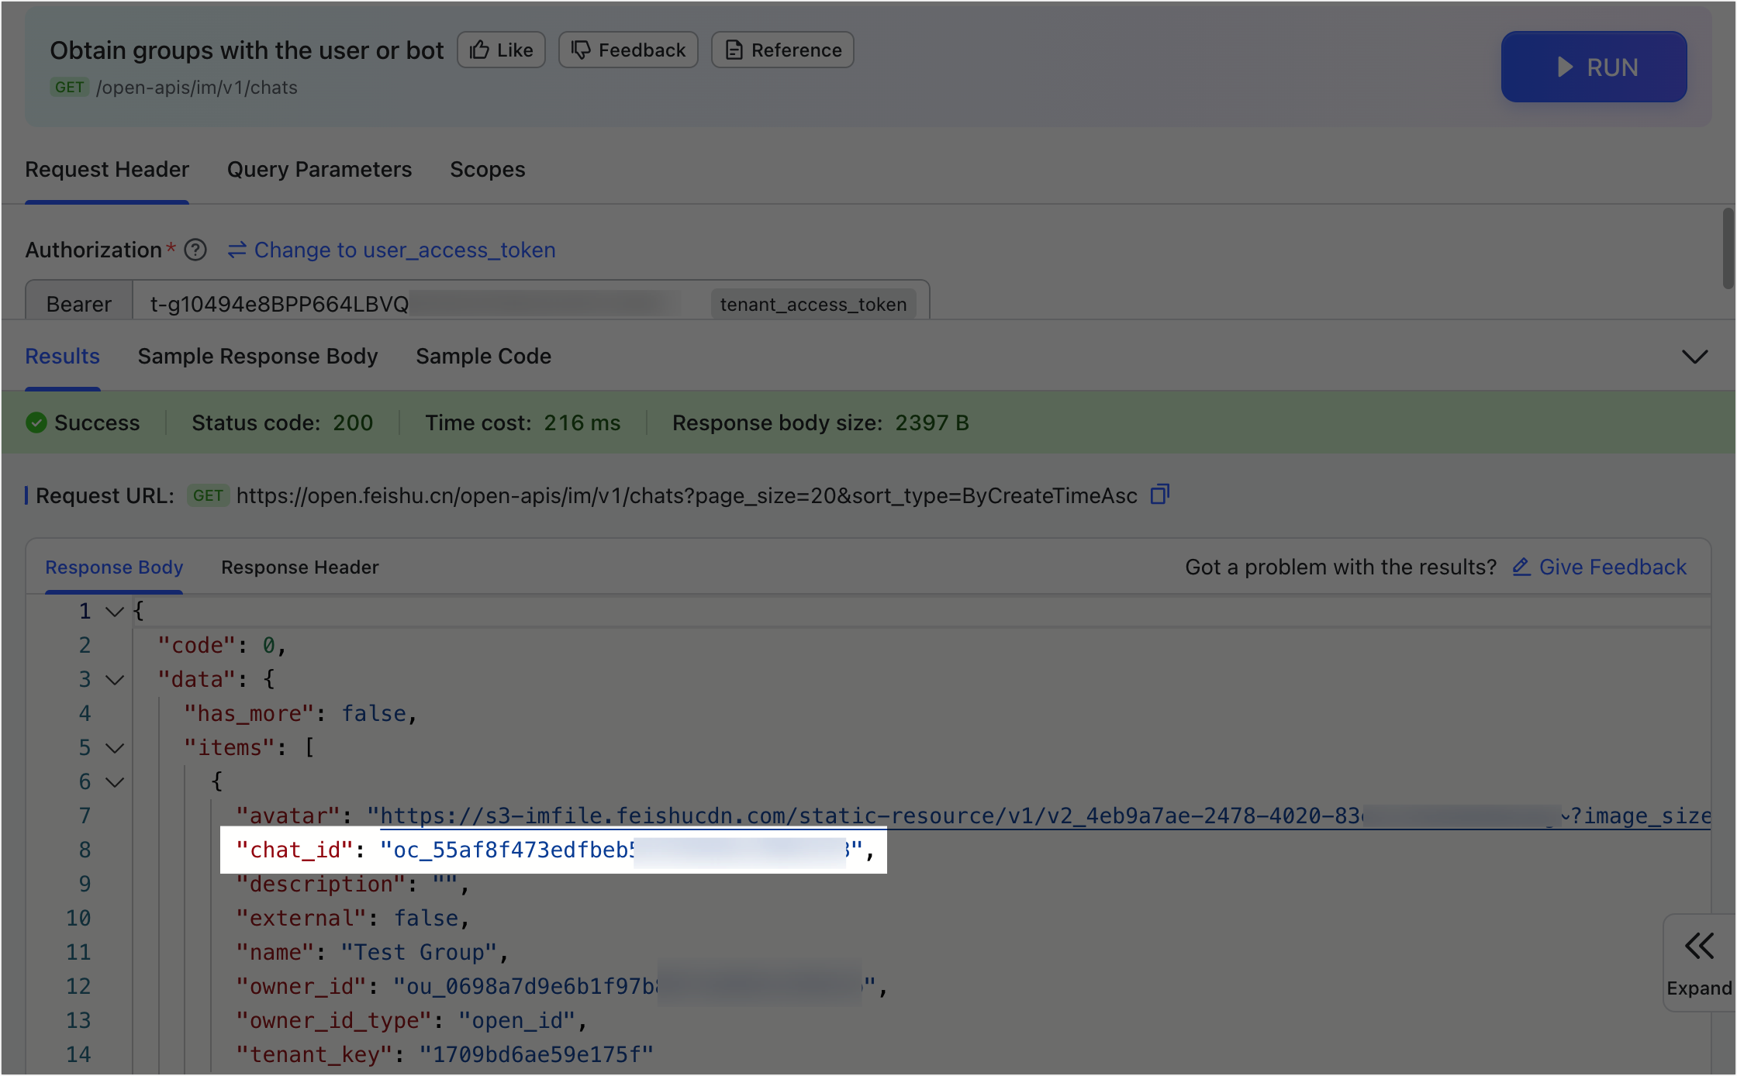
Task: Collapse the item object at line 6
Action: (115, 782)
